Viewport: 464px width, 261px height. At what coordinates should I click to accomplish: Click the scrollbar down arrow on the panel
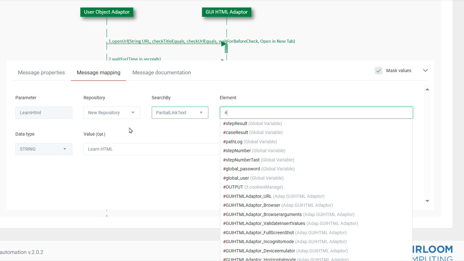427,201
